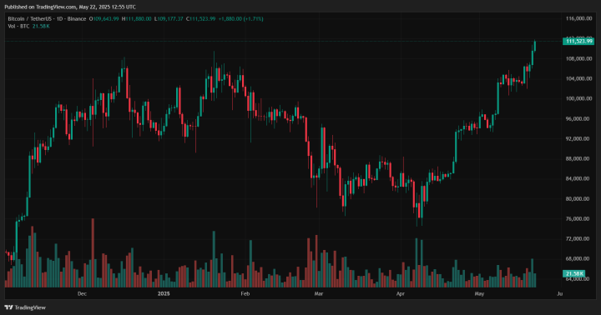Click the 'Dec' label on the time axis

click(x=82, y=293)
